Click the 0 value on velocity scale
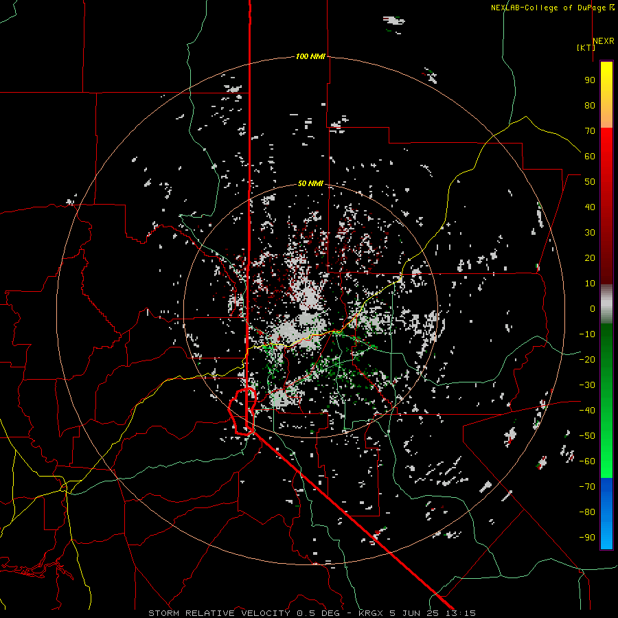The width and height of the screenshot is (618, 618). [x=593, y=309]
